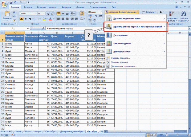Increase font size with large A
Viewport: 191px width, 137px height.
coord(48,14)
